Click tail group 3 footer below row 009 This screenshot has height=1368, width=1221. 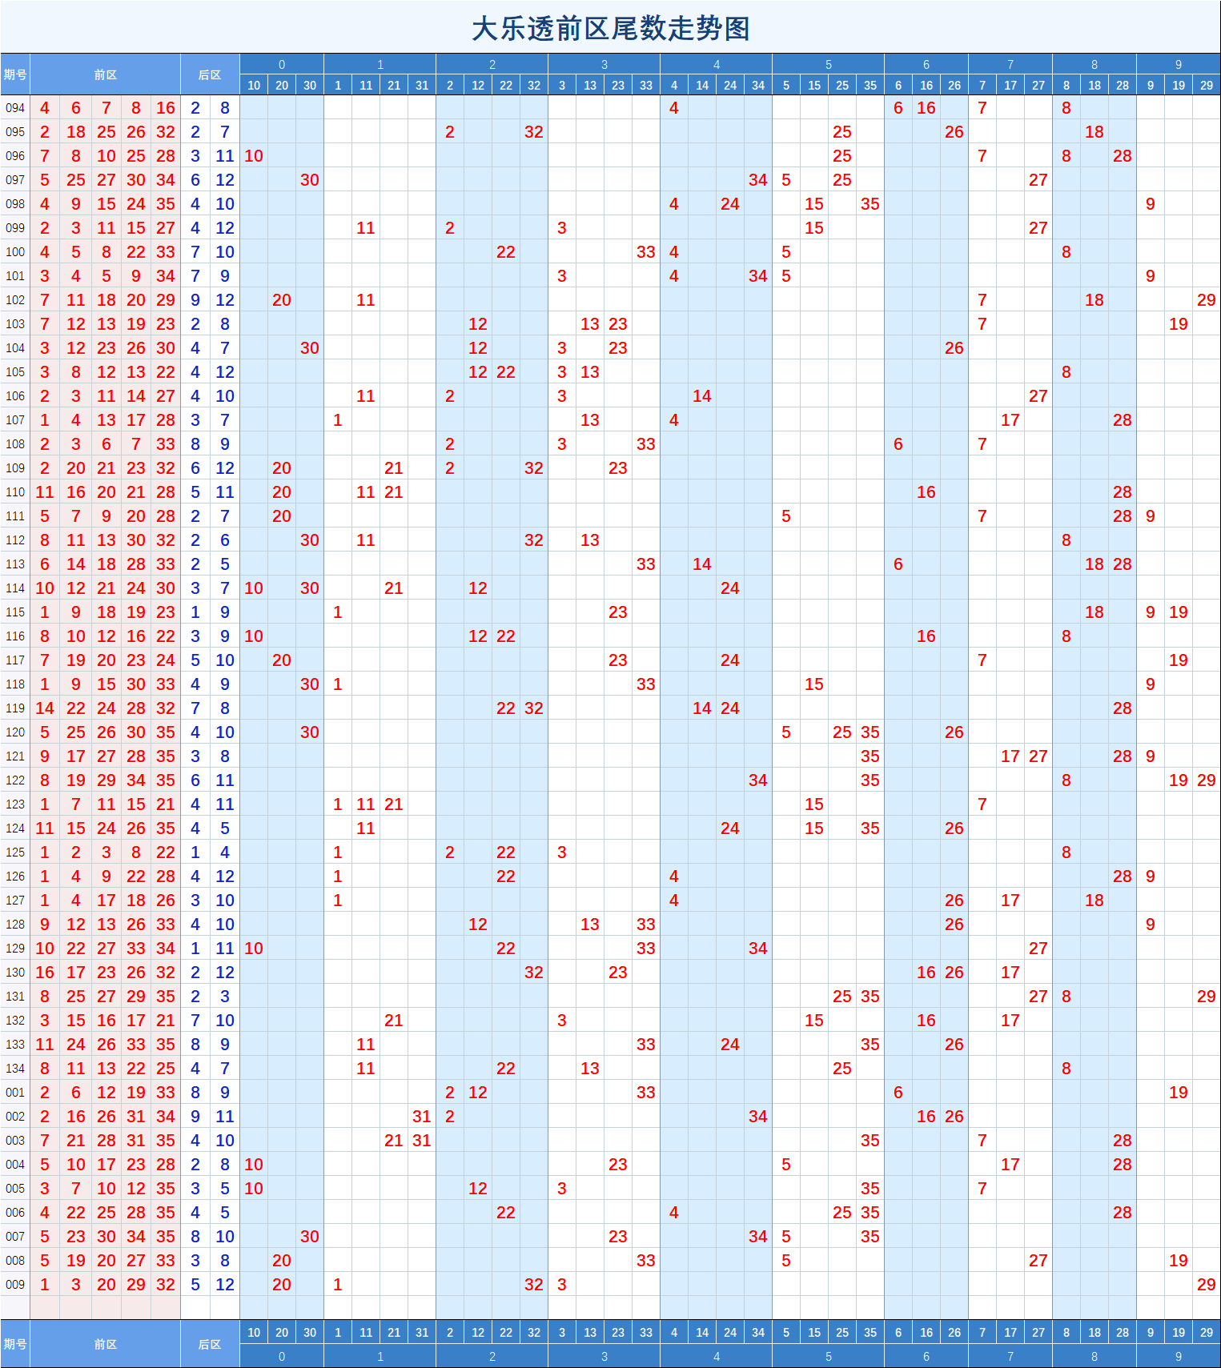pos(604,1356)
